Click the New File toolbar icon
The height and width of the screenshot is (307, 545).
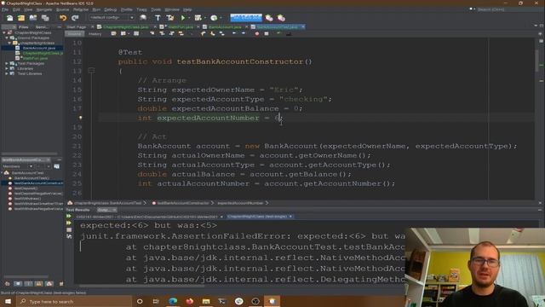click(9, 18)
